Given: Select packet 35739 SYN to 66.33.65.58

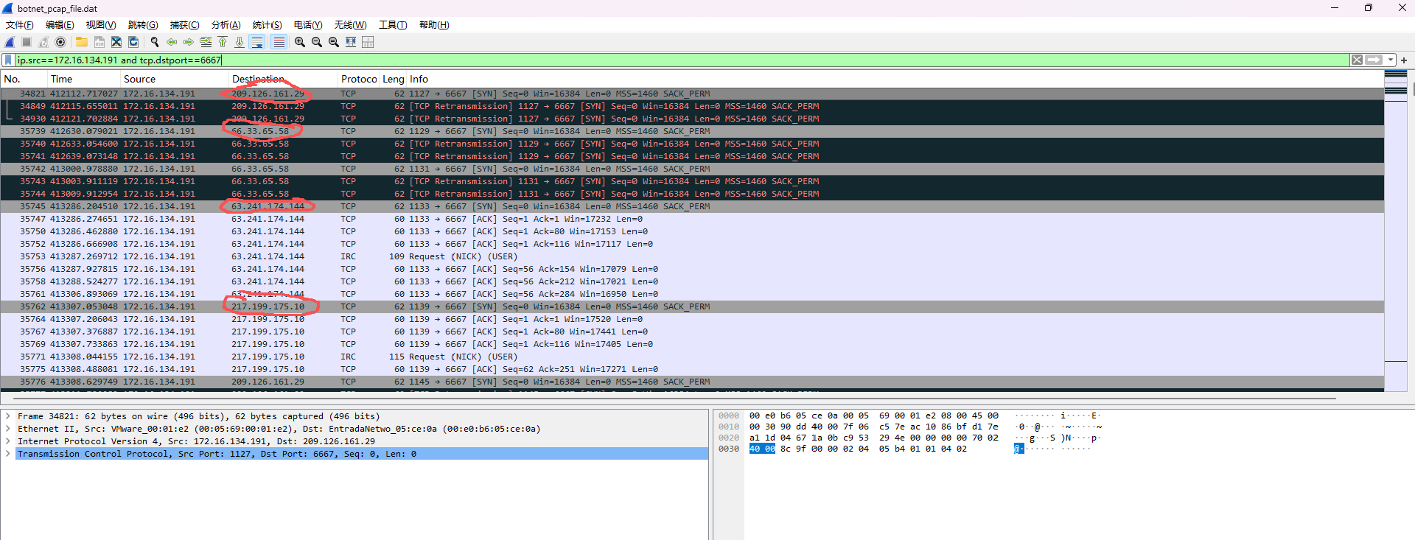Looking at the screenshot, I should click(x=692, y=131).
